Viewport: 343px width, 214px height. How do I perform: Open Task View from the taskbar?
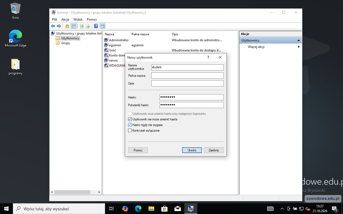(x=111, y=209)
